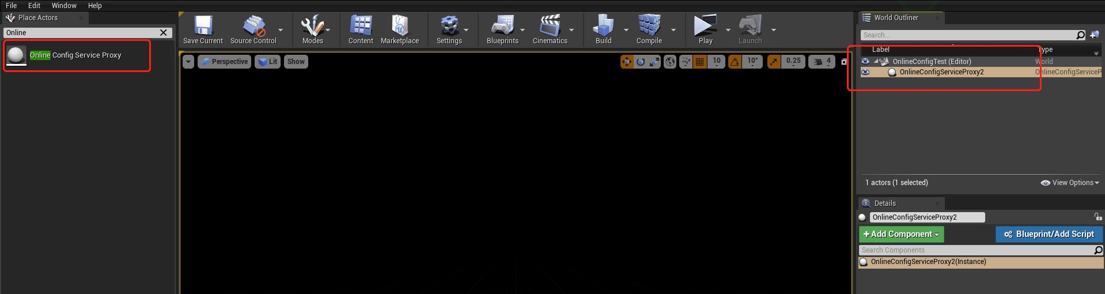Image resolution: width=1105 pixels, height=294 pixels.
Task: Toggle world coordinate system globe icon
Action: tap(670, 62)
